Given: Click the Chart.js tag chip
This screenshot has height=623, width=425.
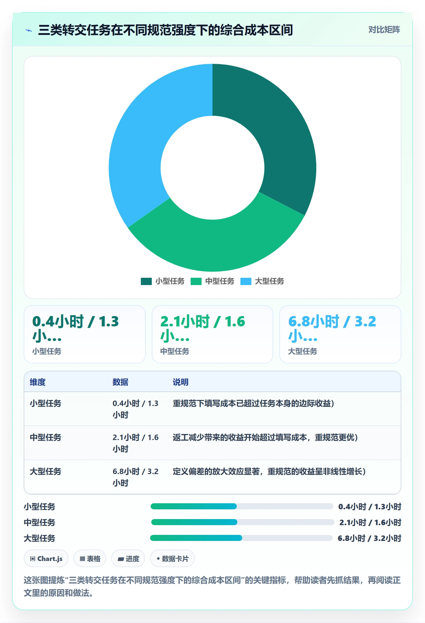Looking at the screenshot, I should [46, 559].
